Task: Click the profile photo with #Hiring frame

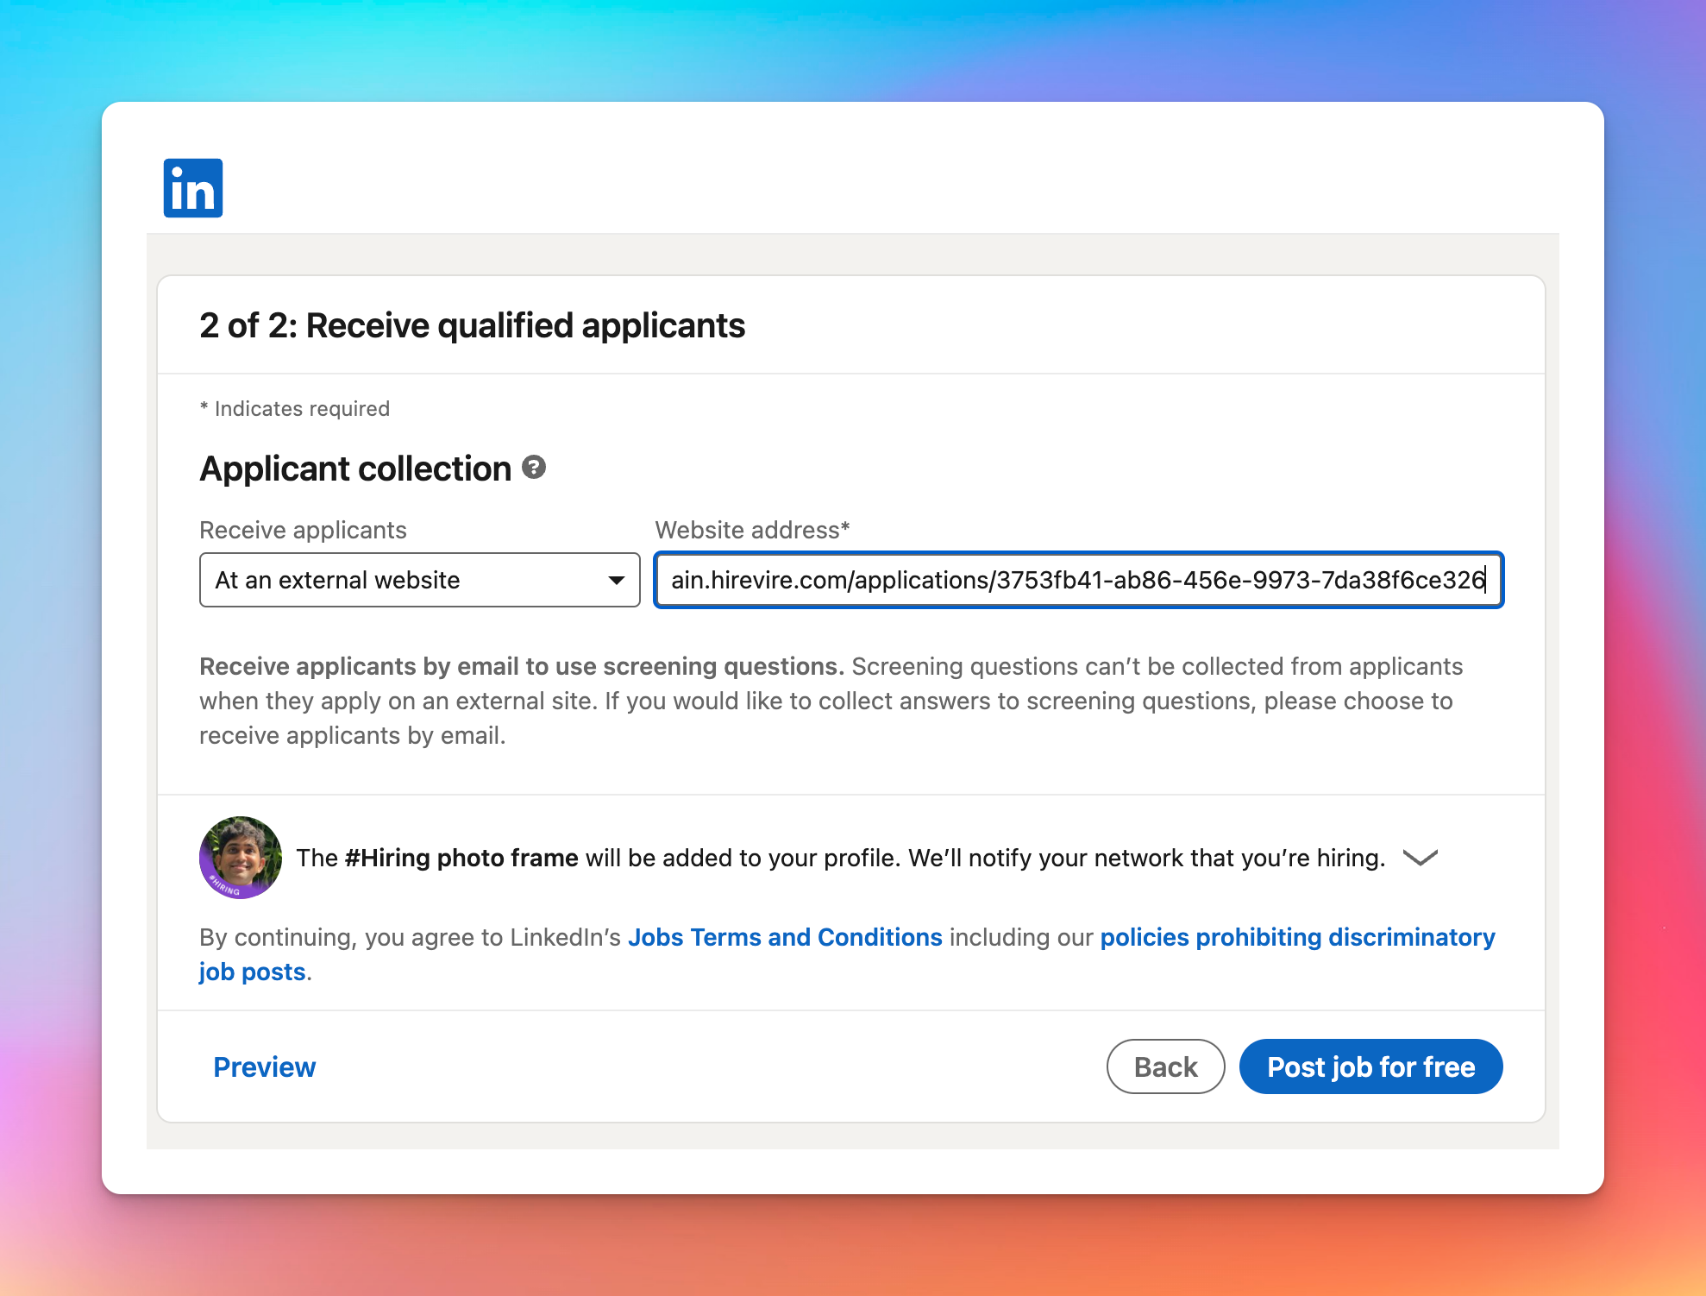Action: 241,858
